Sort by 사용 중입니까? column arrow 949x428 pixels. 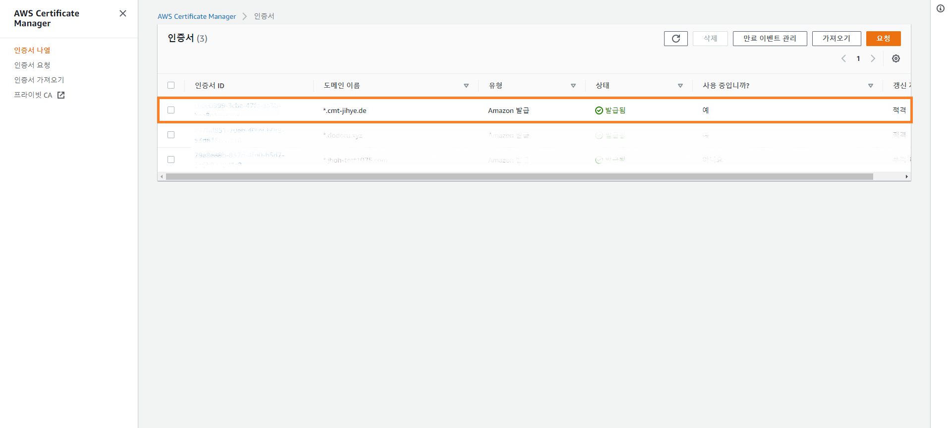pos(871,86)
